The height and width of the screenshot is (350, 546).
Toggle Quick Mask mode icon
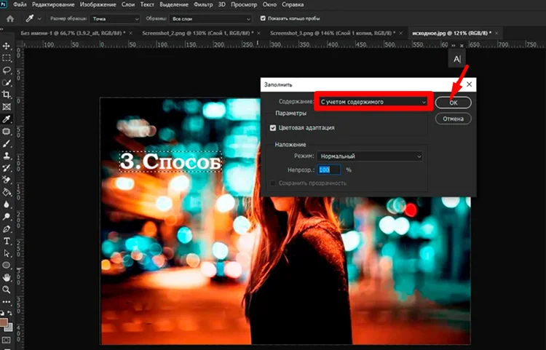(x=7, y=340)
